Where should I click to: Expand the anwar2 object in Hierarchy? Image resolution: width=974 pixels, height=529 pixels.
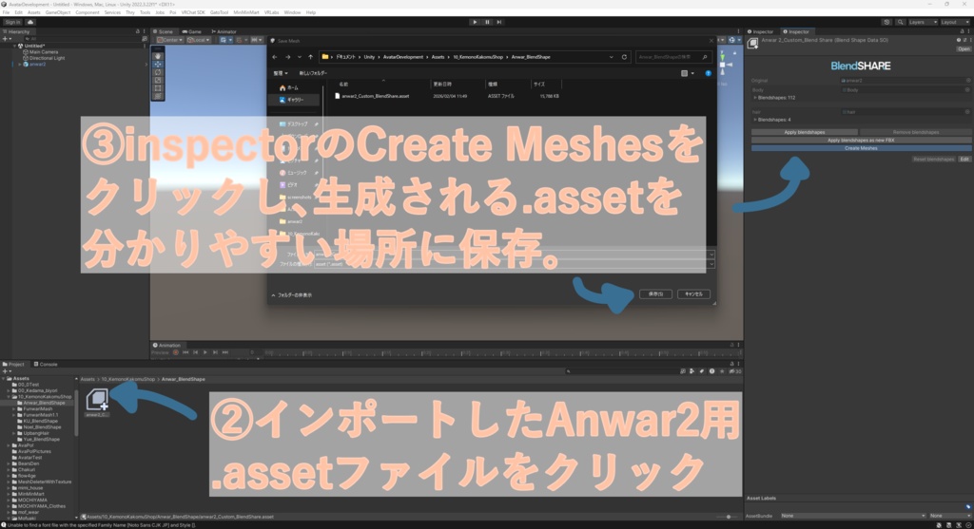point(20,64)
